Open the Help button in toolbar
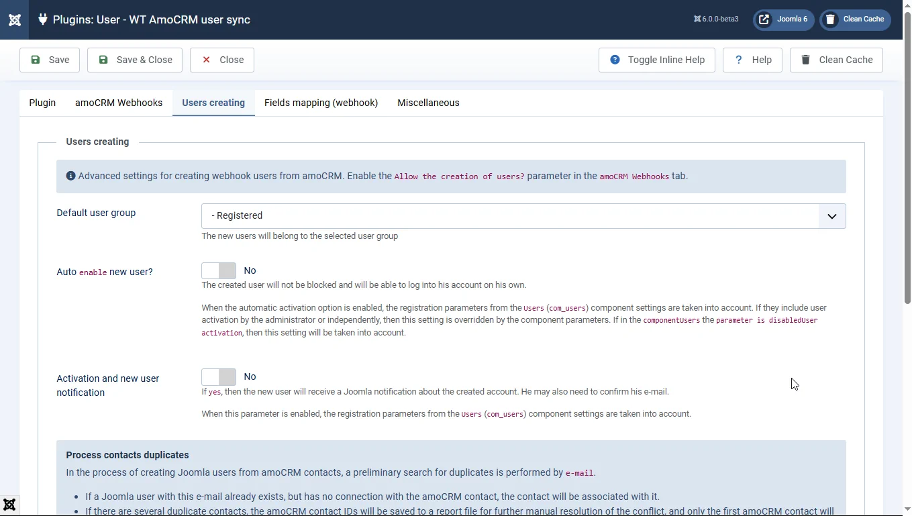Image resolution: width=912 pixels, height=516 pixels. pyautogui.click(x=752, y=60)
